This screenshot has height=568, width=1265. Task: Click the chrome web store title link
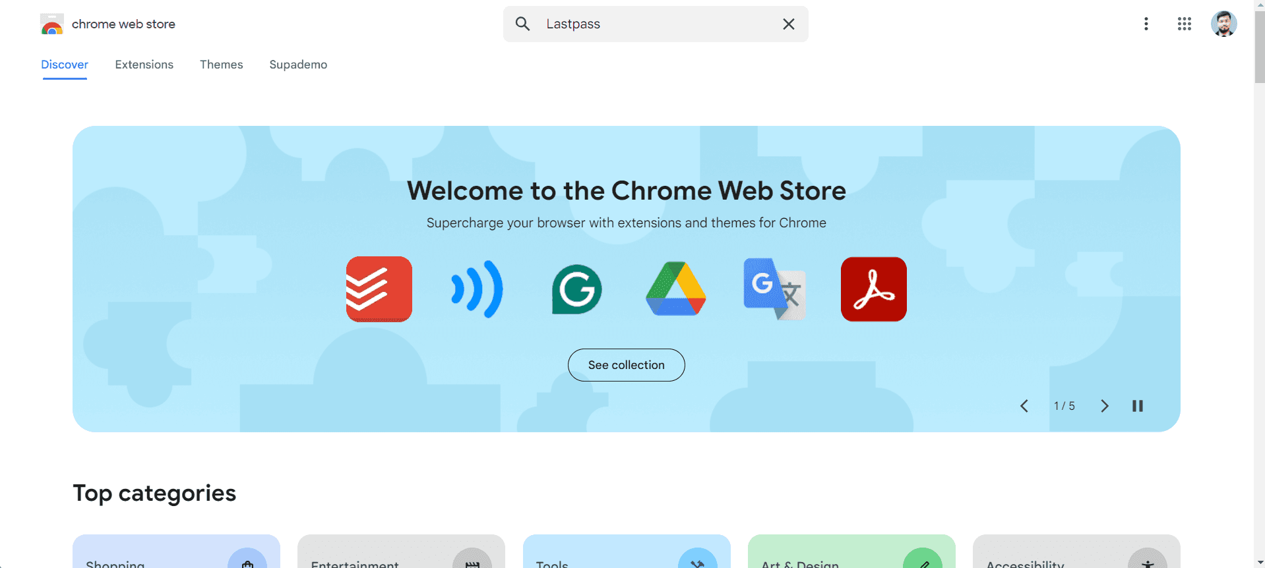click(x=123, y=24)
